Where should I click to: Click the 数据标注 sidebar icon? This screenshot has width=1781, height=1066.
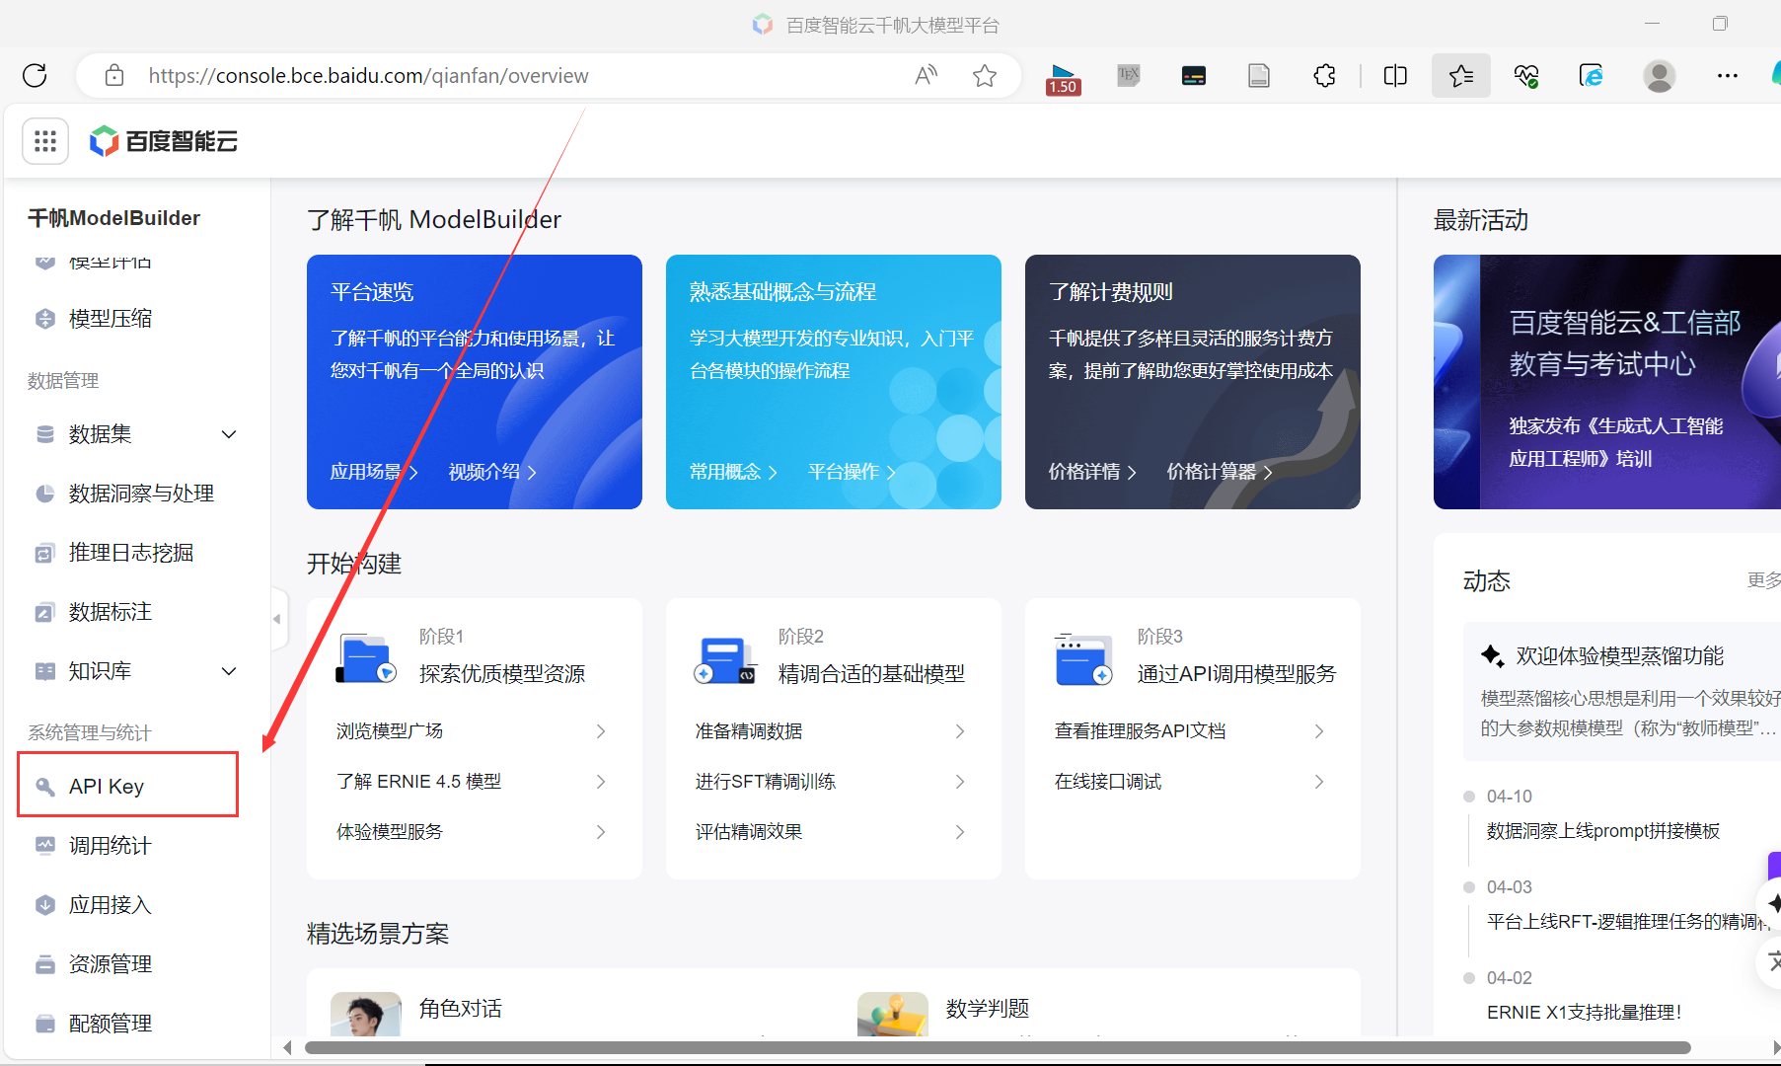44,612
